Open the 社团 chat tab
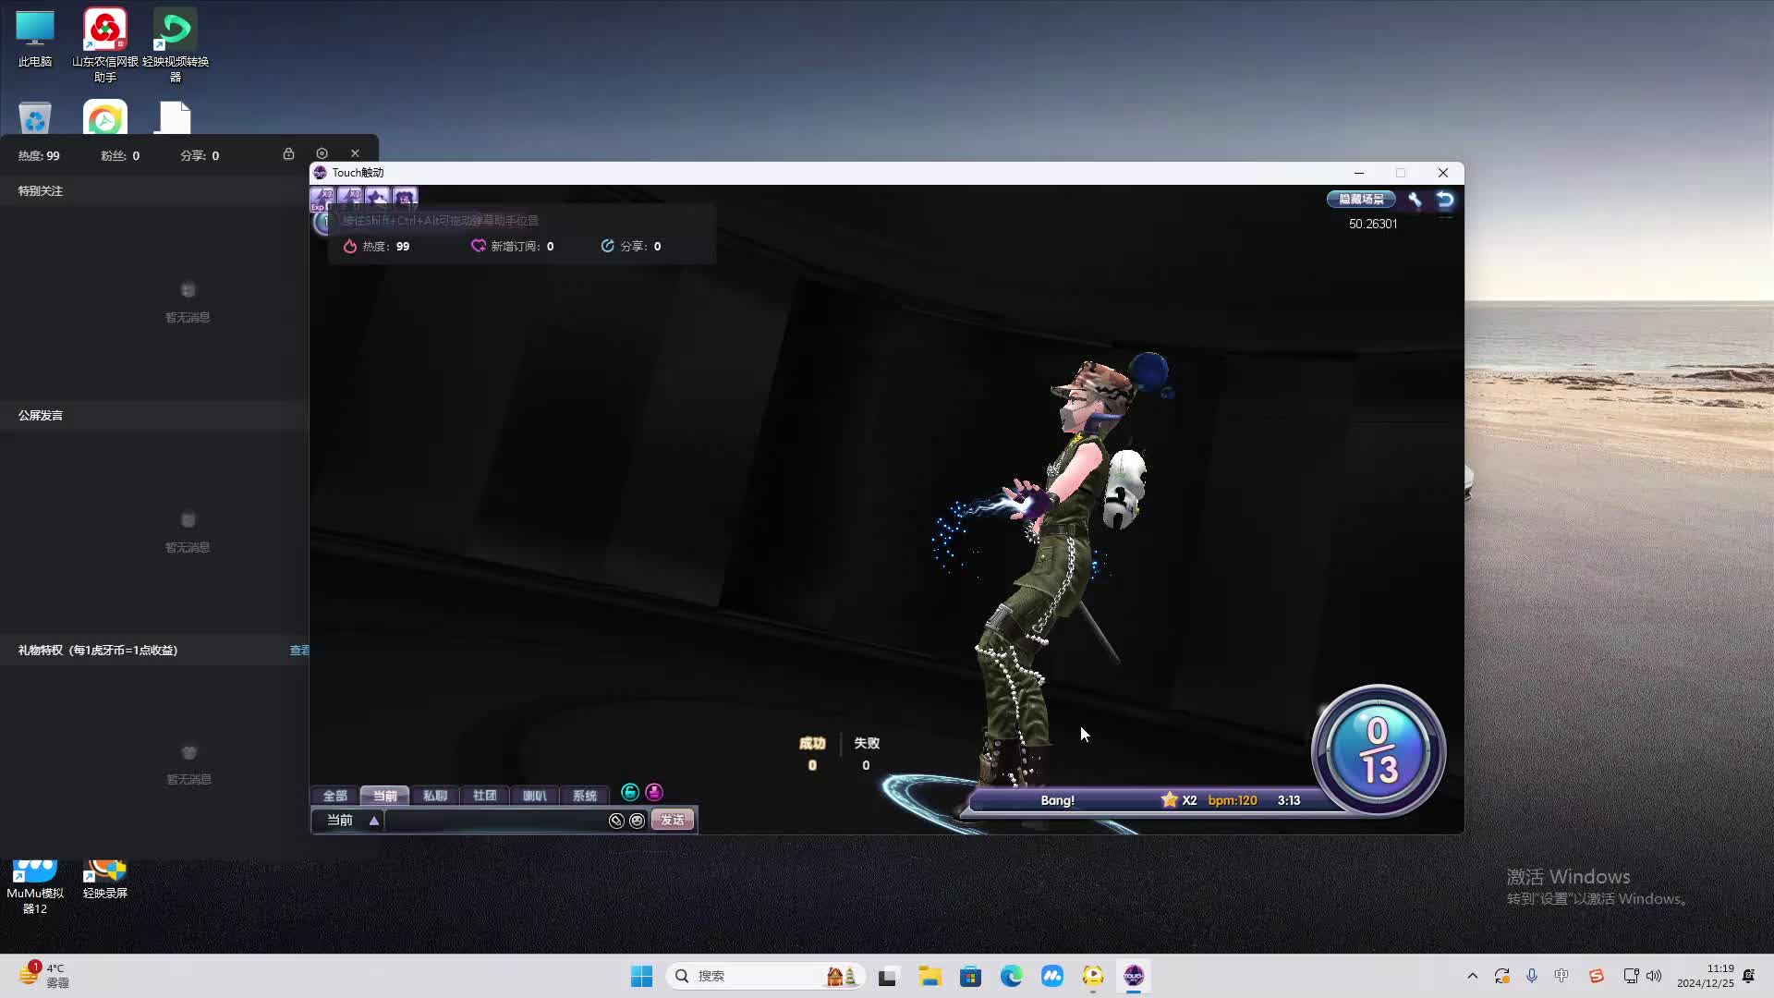Screen dimensions: 1774x998 coord(484,796)
